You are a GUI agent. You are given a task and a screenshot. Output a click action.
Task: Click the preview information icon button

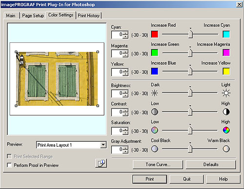[x=101, y=163]
